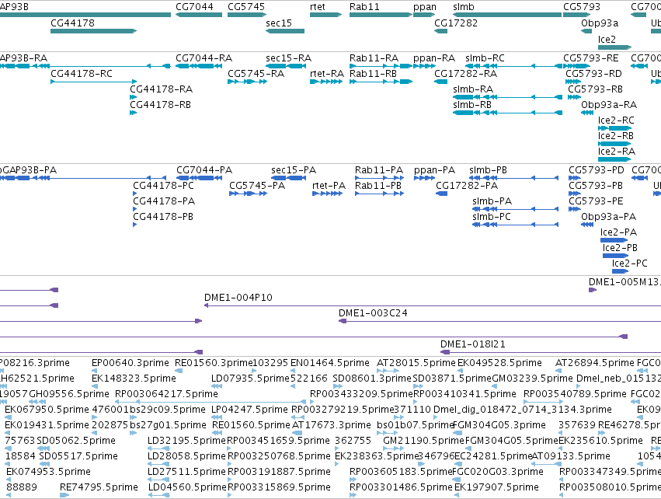Image resolution: width=661 pixels, height=499 pixels.
Task: Open the ppan-PA protein label
Action: coord(435,171)
